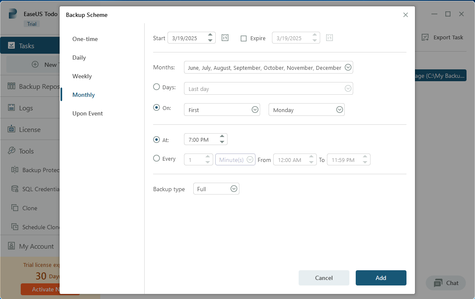
Task: Select the Monthly scheme tab
Action: coord(83,95)
